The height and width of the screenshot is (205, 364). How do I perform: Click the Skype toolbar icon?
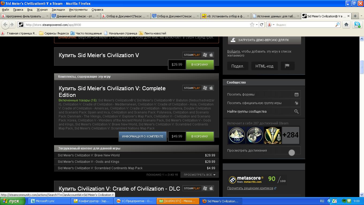point(357,25)
